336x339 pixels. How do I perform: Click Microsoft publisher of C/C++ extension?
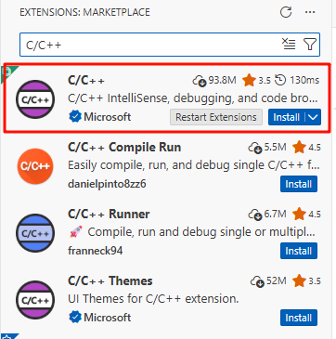pyautogui.click(x=108, y=117)
